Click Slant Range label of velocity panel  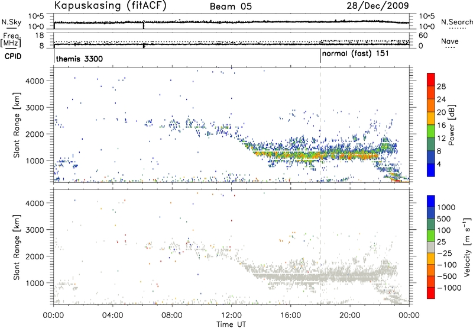click(x=17, y=247)
